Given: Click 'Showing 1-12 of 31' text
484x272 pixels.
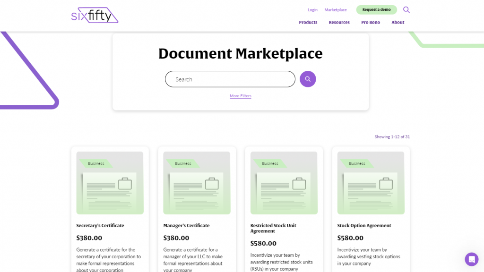Looking at the screenshot, I should (x=392, y=136).
